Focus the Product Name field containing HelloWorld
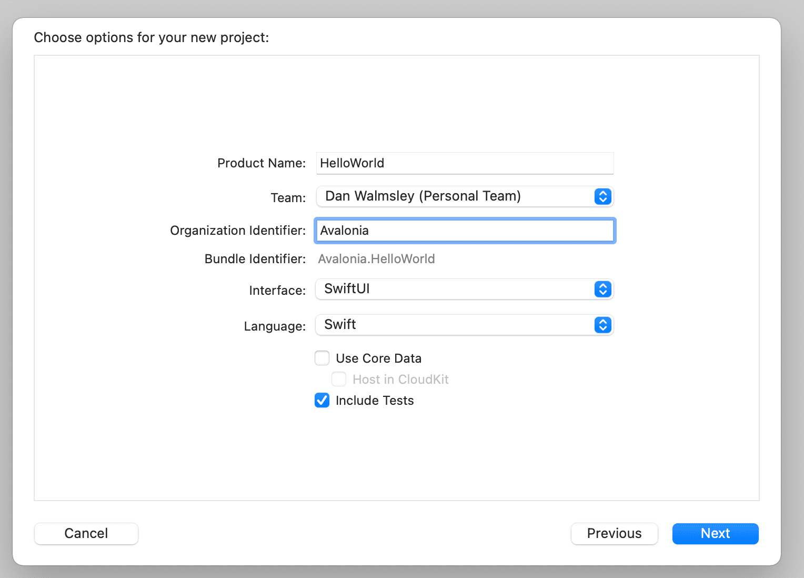The height and width of the screenshot is (578, 804). 465,163
